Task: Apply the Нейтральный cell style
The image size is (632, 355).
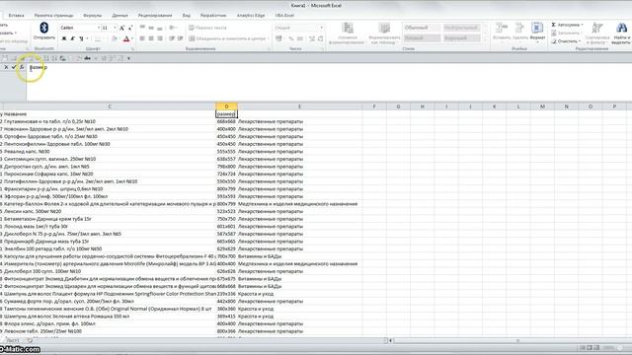Action: 461,28
